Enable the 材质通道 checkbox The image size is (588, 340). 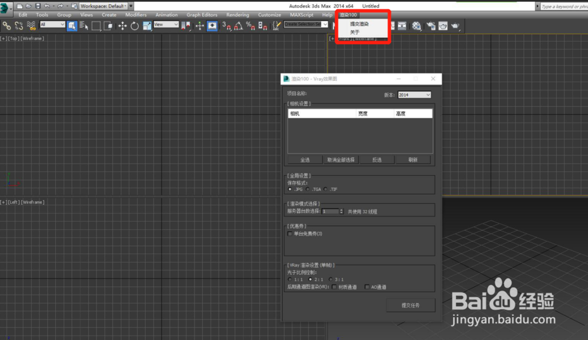pyautogui.click(x=334, y=286)
